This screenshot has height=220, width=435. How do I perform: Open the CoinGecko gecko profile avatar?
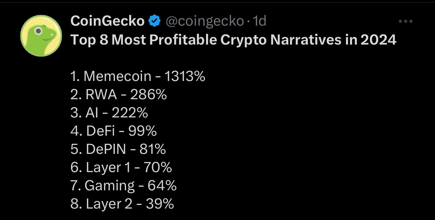pyautogui.click(x=41, y=36)
